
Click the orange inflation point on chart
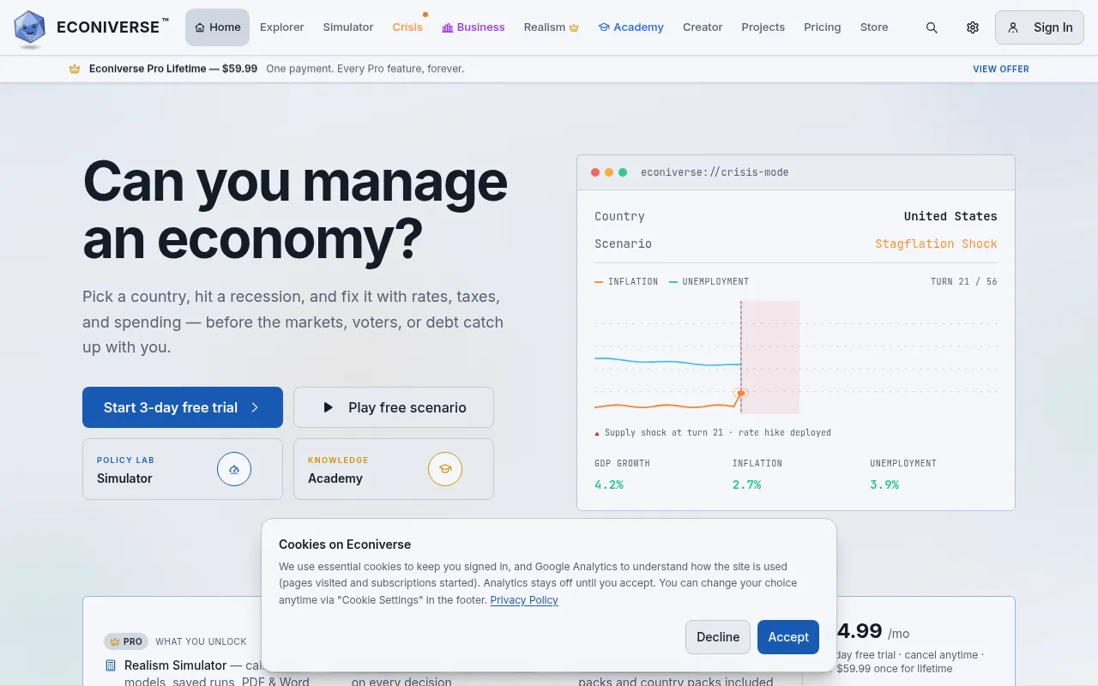click(741, 393)
